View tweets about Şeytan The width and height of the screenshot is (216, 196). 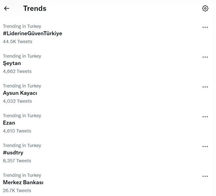click(x=12, y=63)
